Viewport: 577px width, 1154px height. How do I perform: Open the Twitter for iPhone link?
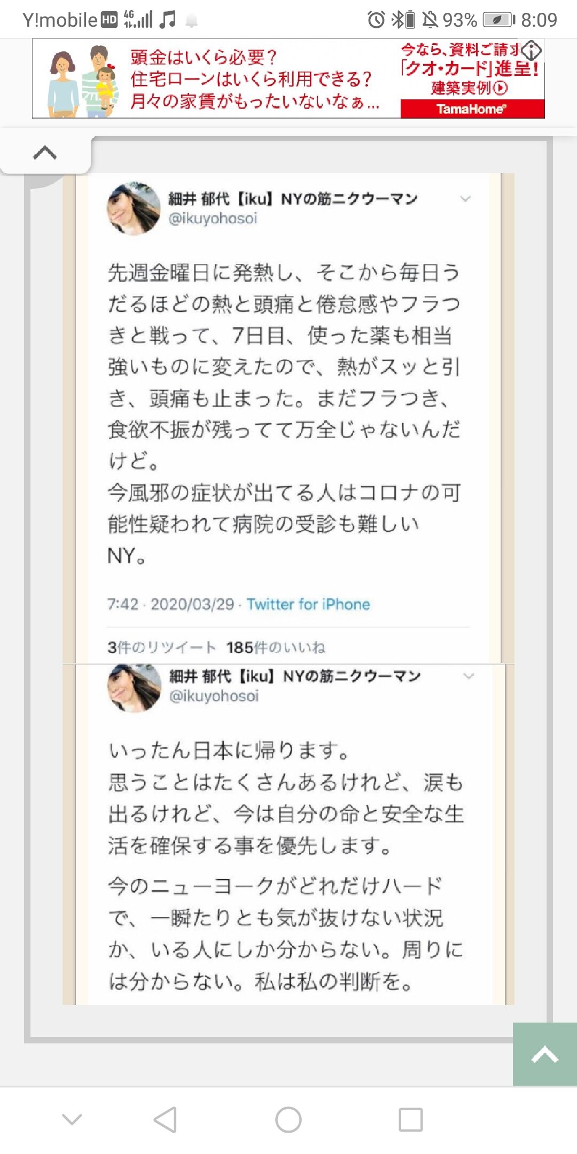(x=308, y=604)
